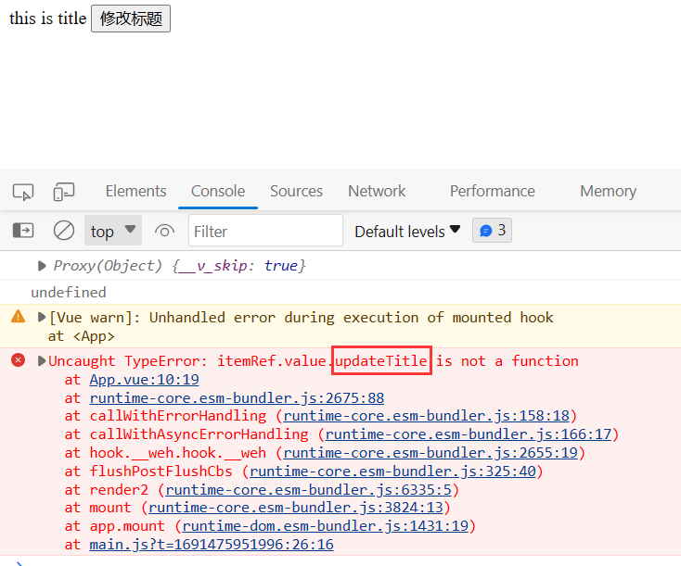Image resolution: width=681 pixels, height=566 pixels.
Task: Focus the console Filter field
Action: coord(265,231)
